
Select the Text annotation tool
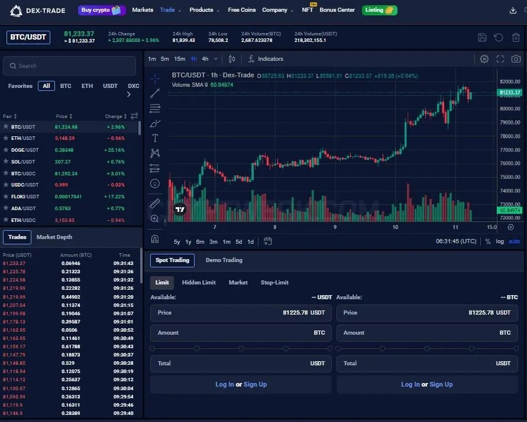click(x=155, y=138)
